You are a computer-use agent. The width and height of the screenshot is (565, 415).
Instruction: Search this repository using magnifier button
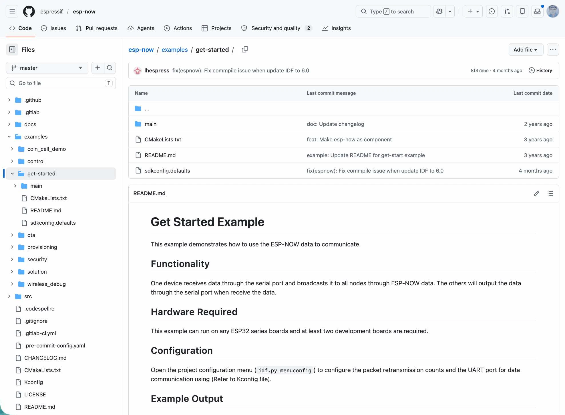tap(110, 68)
